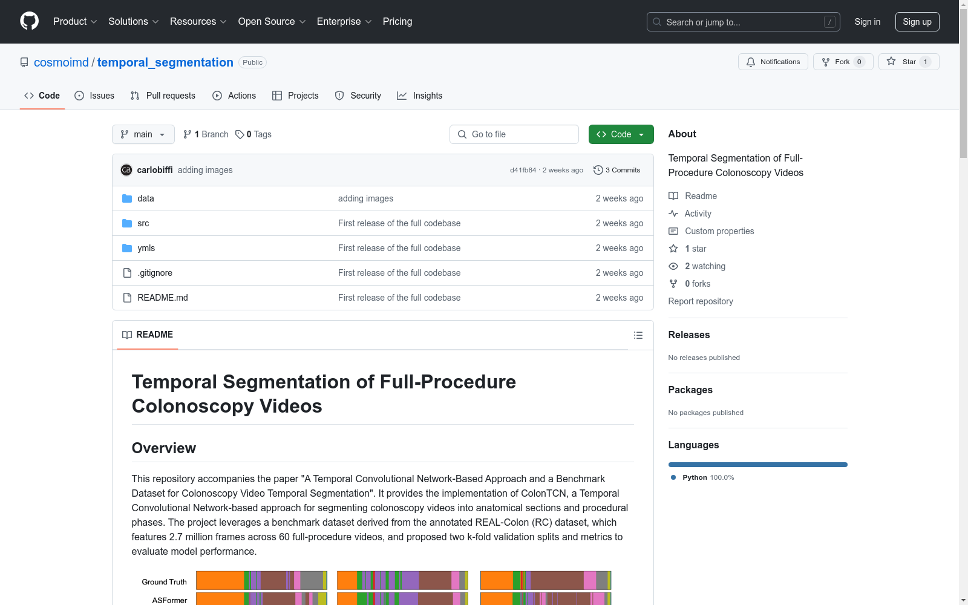968x605 pixels.
Task: Open the Product navigation dropdown
Action: 75,21
